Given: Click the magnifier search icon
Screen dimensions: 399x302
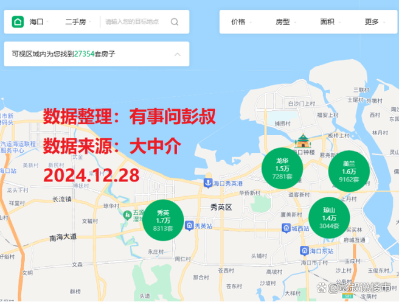Looking at the screenshot, I should [175, 22].
